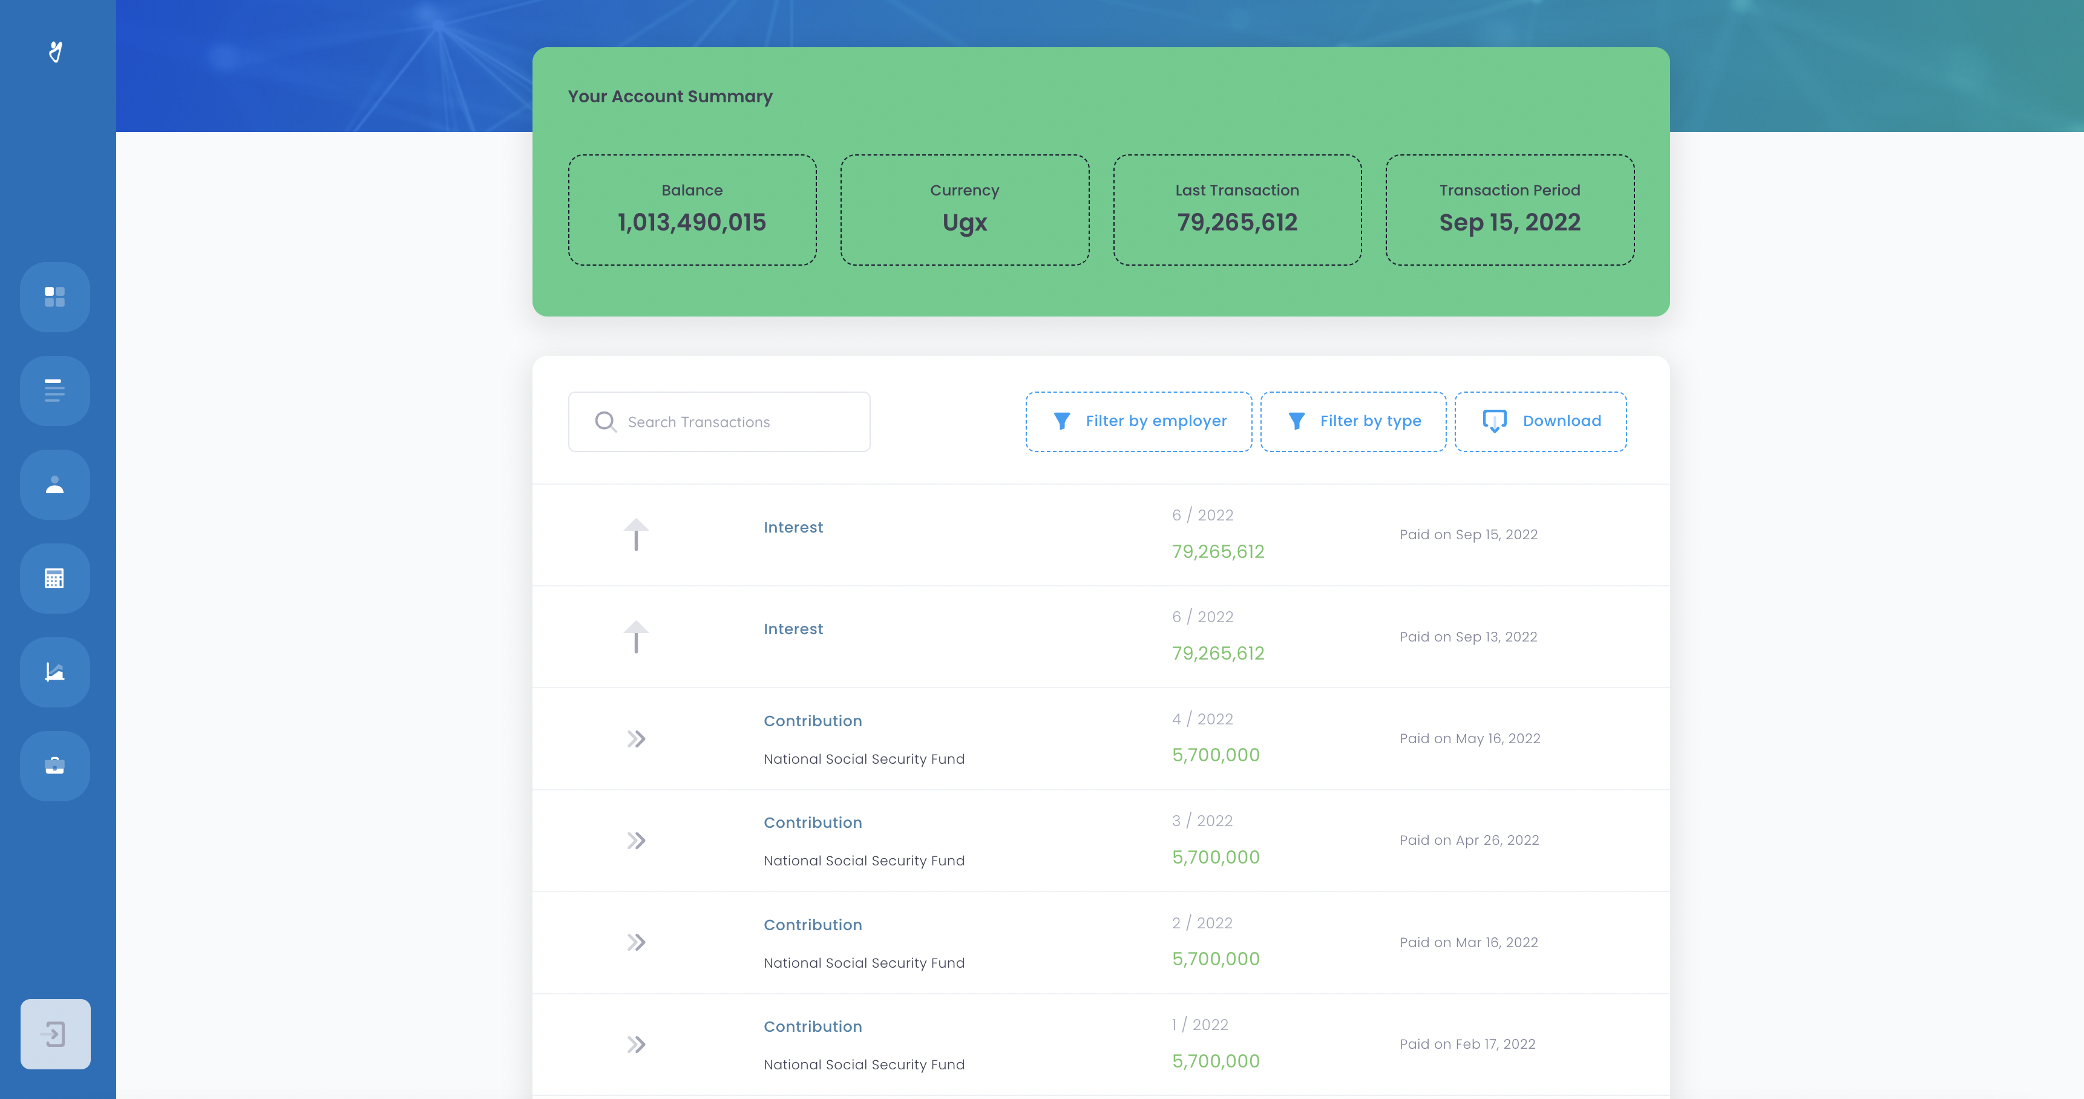Select the Balance summary card
The image size is (2084, 1099).
click(x=692, y=209)
